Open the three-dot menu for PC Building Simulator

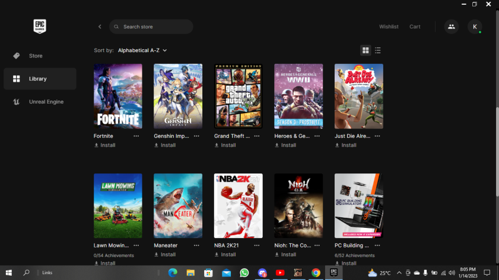(x=377, y=246)
